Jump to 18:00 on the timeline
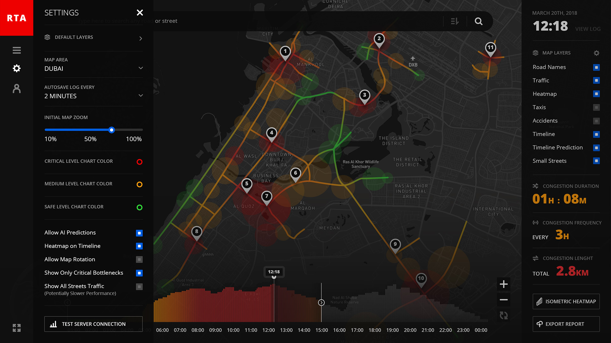Viewport: 611px width, 343px height. (375, 330)
